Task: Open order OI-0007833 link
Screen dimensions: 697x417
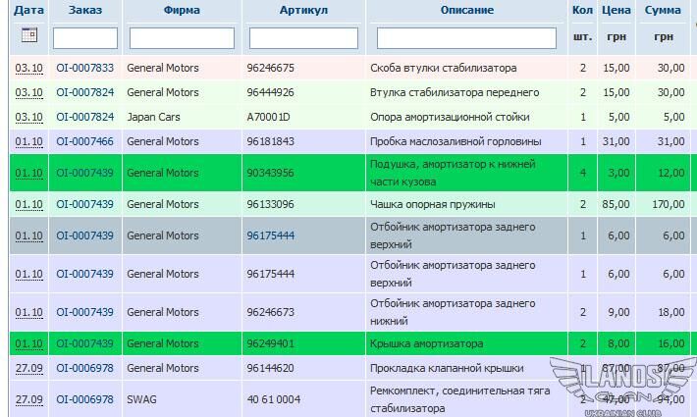Action: pos(84,68)
